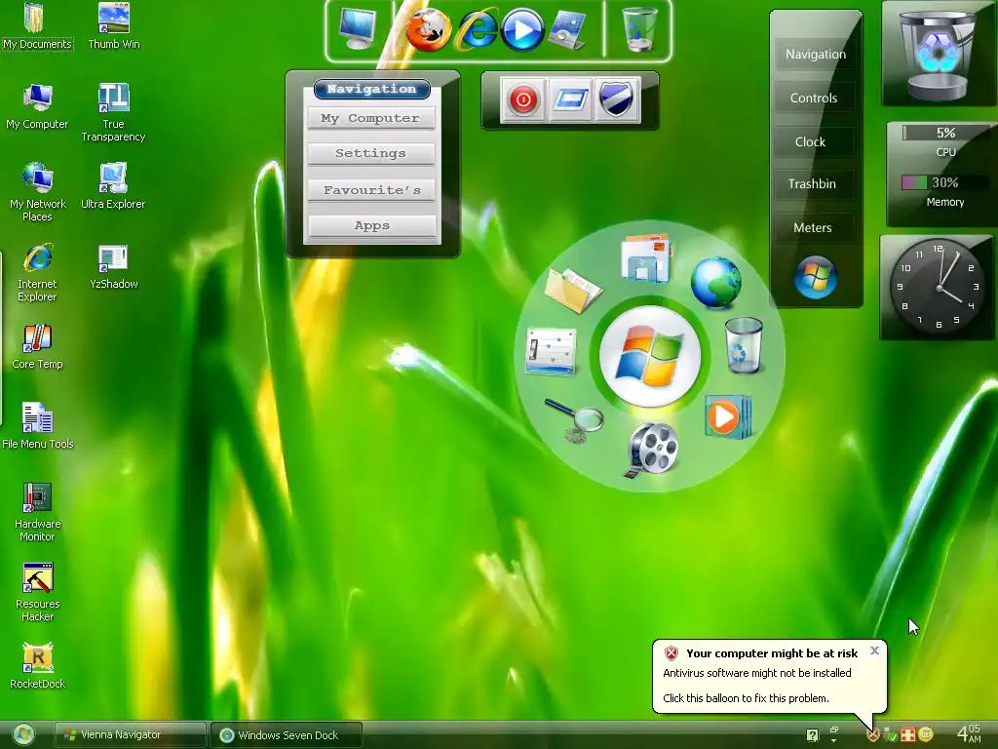Open the control panel icon in the top dock

pos(567,30)
